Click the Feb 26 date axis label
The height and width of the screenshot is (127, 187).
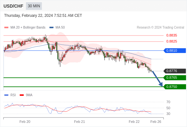[x=156, y=122]
